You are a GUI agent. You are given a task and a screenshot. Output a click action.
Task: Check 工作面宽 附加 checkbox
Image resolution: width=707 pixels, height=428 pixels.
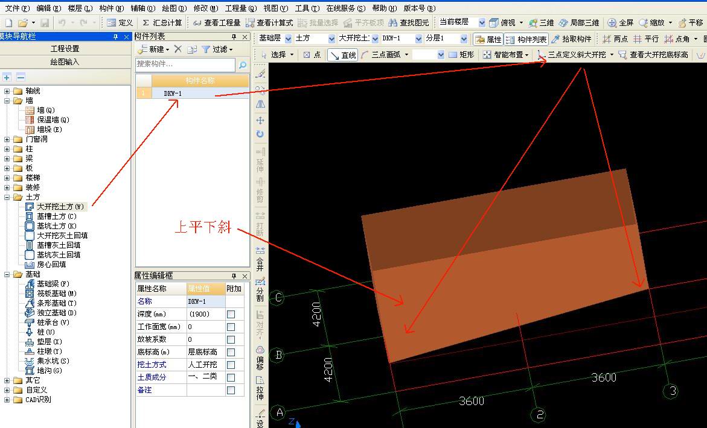click(x=231, y=327)
